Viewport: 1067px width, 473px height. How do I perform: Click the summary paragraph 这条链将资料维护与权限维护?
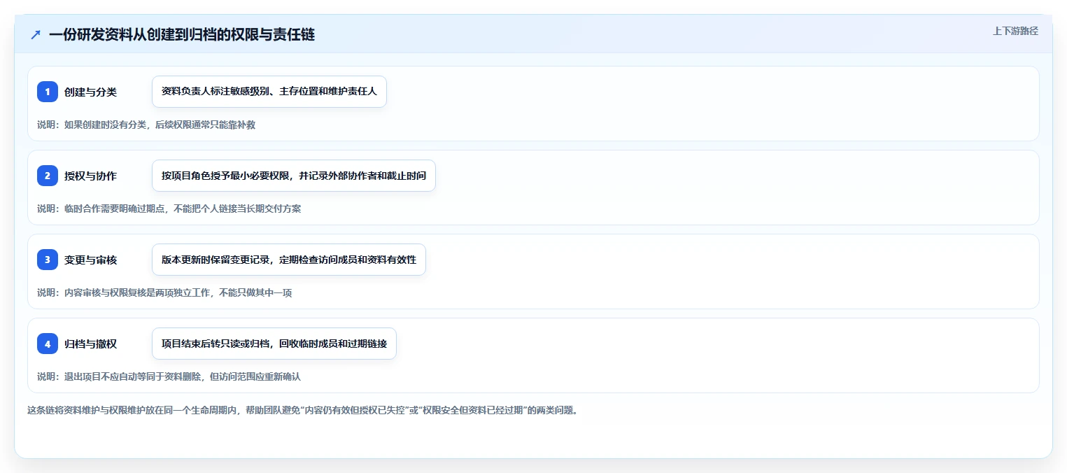pos(303,410)
